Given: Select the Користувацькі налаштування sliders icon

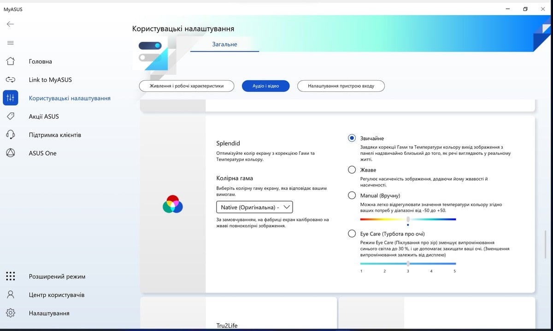Looking at the screenshot, I should tap(10, 98).
